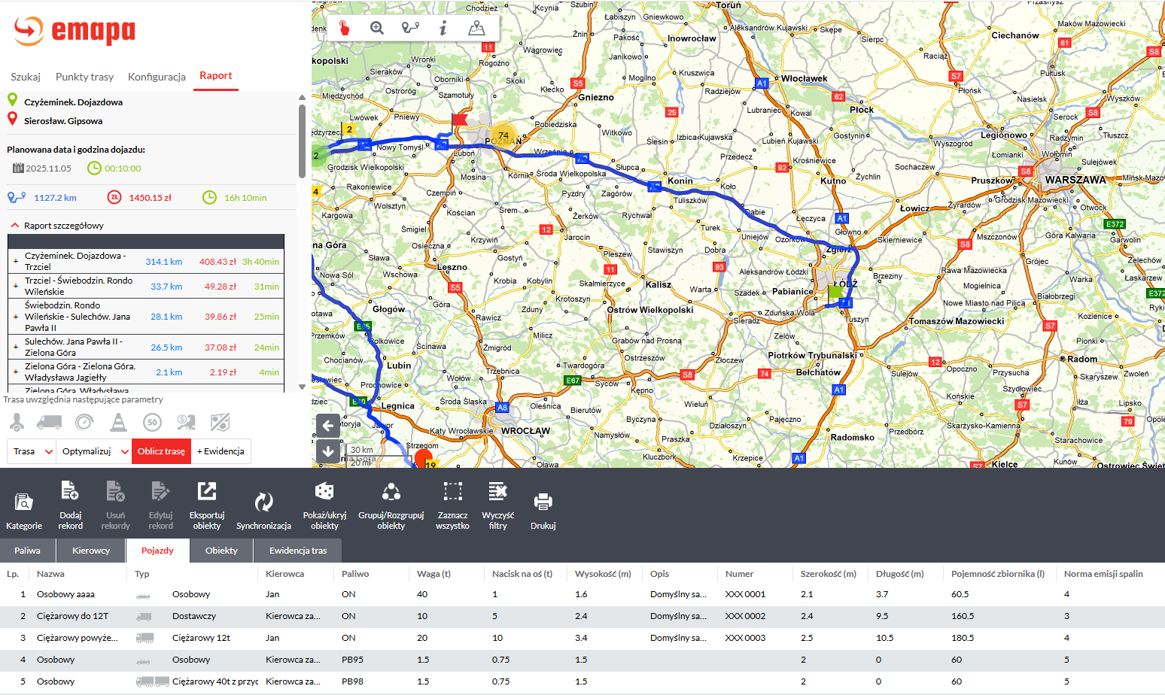Select the hand pointer map tool

[344, 29]
